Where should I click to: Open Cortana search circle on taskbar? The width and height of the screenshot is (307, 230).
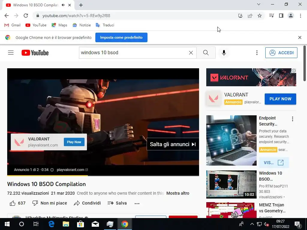coord(22,224)
